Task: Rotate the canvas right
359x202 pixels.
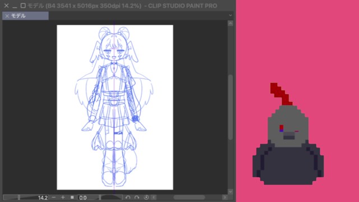Action: point(137,197)
